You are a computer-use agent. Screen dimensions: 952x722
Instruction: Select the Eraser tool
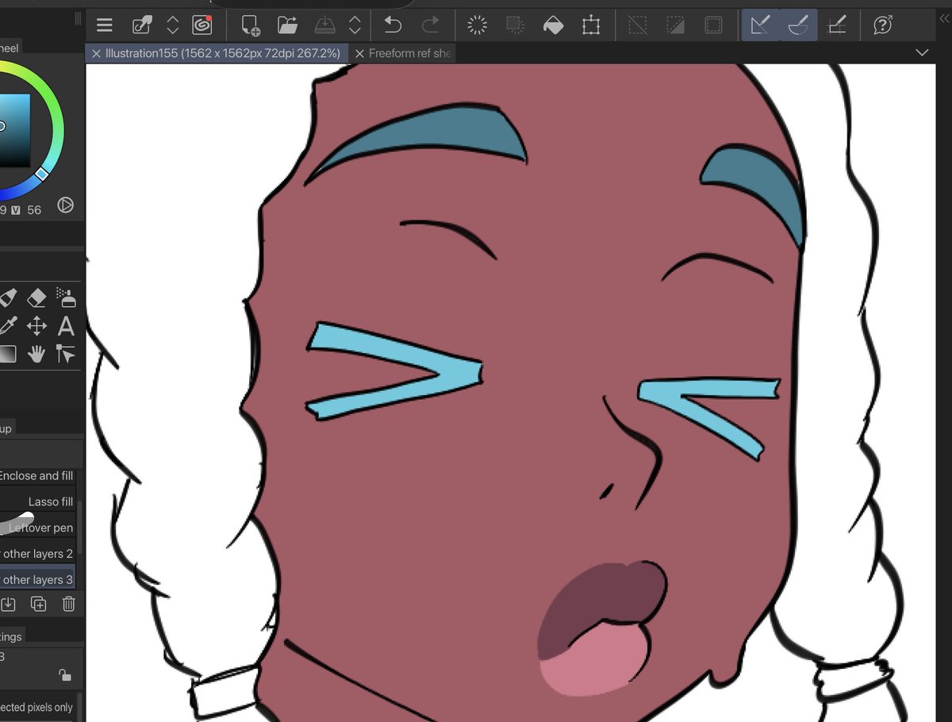click(36, 298)
